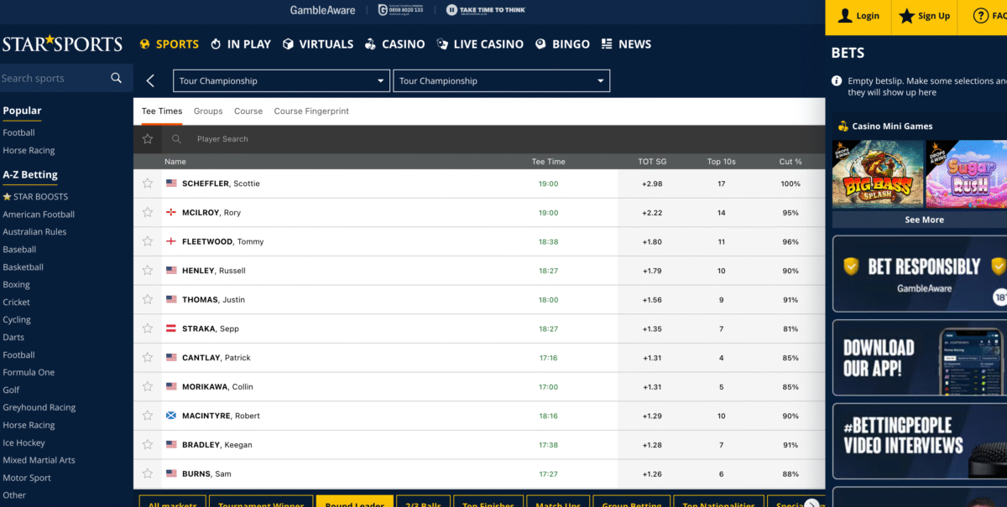Click the favorites star in the player search bar

(x=148, y=139)
